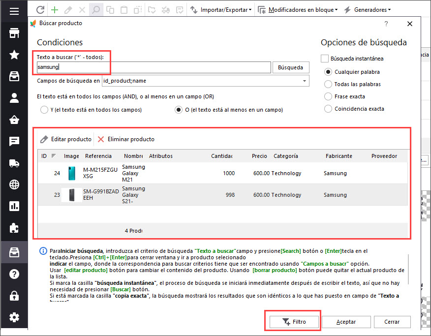The width and height of the screenshot is (431, 336).
Task: Click the green plus add product icon
Action: point(55,10)
